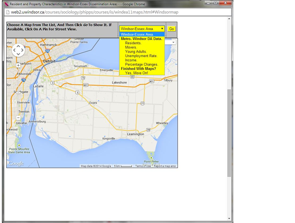Choose Young Adults from the map list
Screen dimensions: 295x223
(x=136, y=52)
